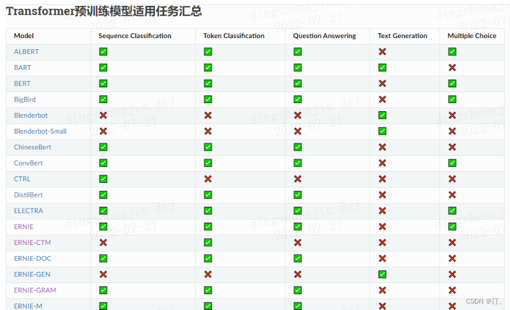The height and width of the screenshot is (310, 510).
Task: Click BigBird's Question Answering check mark
Action: (x=298, y=99)
